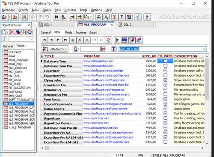Toggle IS_FREE checkbox for Database Tour Pro
The width and height of the screenshot is (214, 157).
point(165,66)
